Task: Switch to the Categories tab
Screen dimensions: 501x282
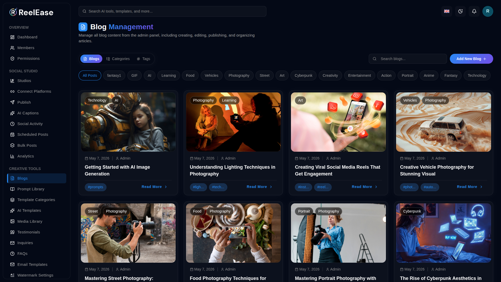Action: pos(118,59)
